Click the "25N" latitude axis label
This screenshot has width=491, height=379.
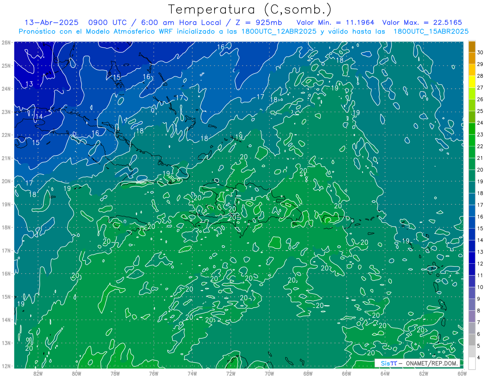6,65
